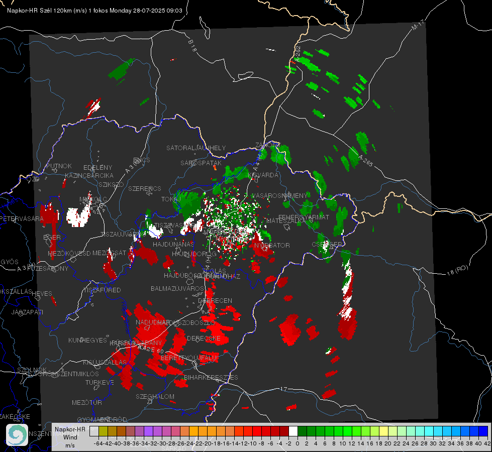Click the yellow 20 m/s legend swatch

[x=384, y=431]
